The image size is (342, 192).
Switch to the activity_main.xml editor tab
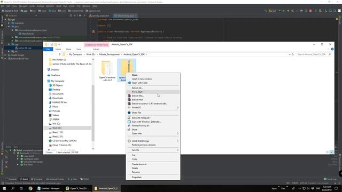click(100, 15)
